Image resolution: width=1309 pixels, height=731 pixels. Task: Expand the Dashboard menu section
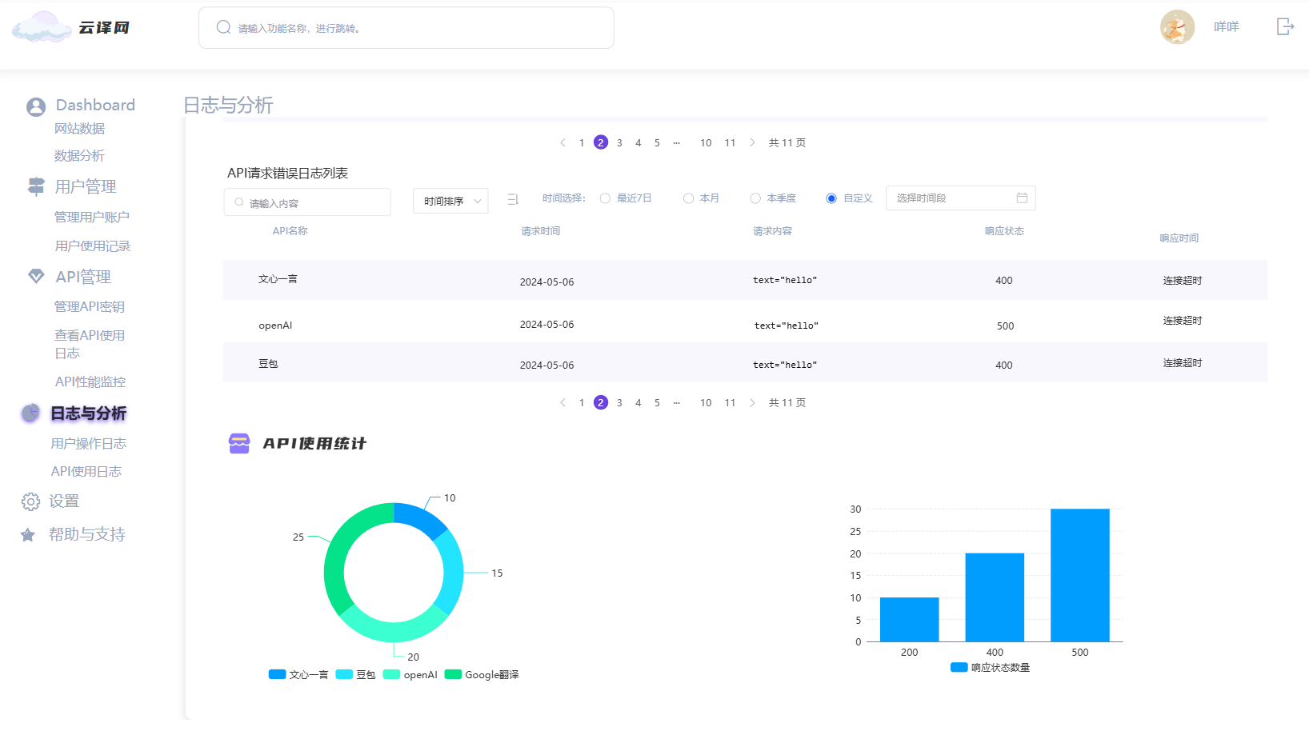(x=95, y=105)
